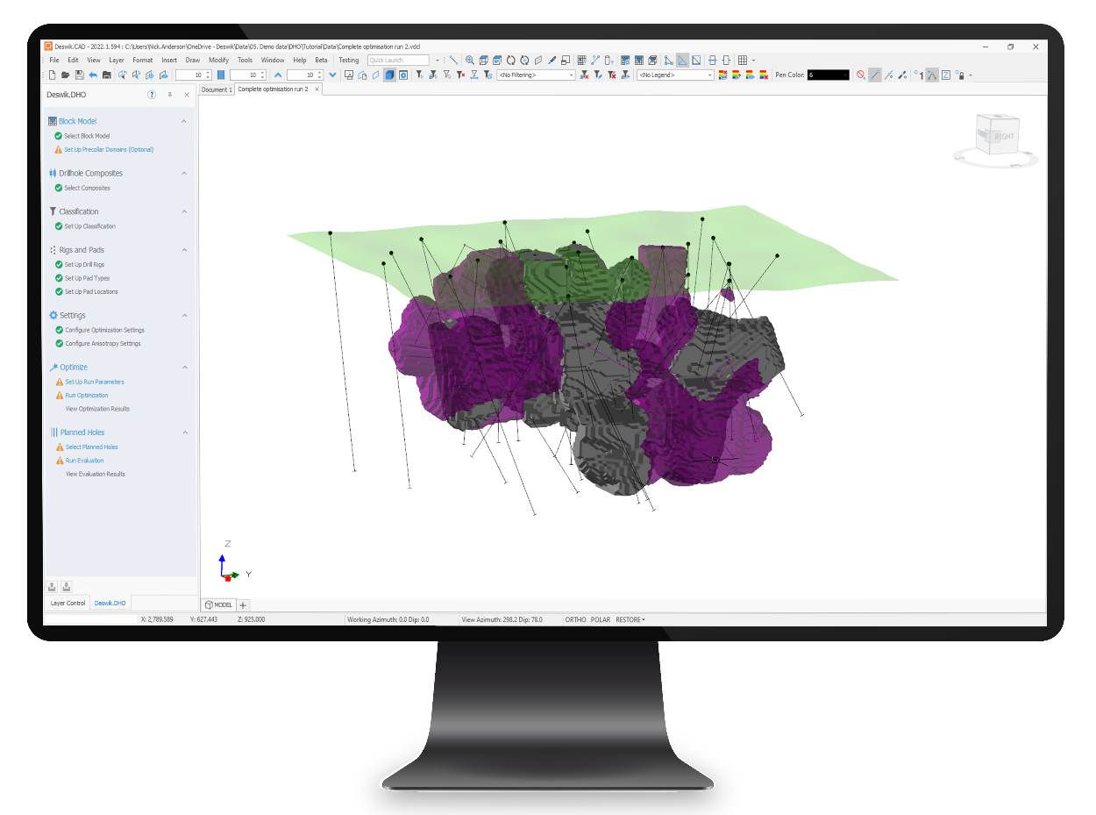The height and width of the screenshot is (815, 1096).
Task: Click Select Planned Holes step
Action: point(91,447)
